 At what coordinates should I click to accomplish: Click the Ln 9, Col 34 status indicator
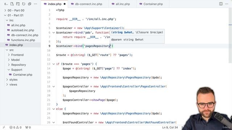click(170, 127)
